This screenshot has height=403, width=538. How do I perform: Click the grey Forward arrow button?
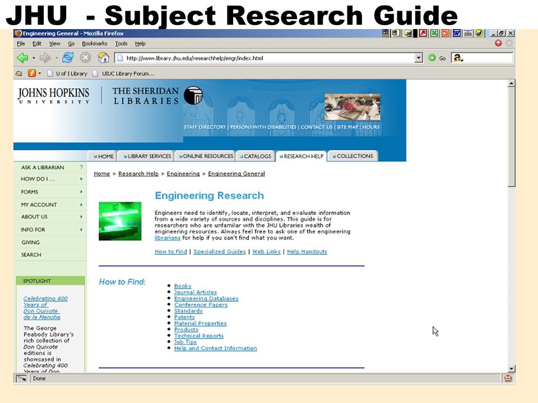point(45,58)
